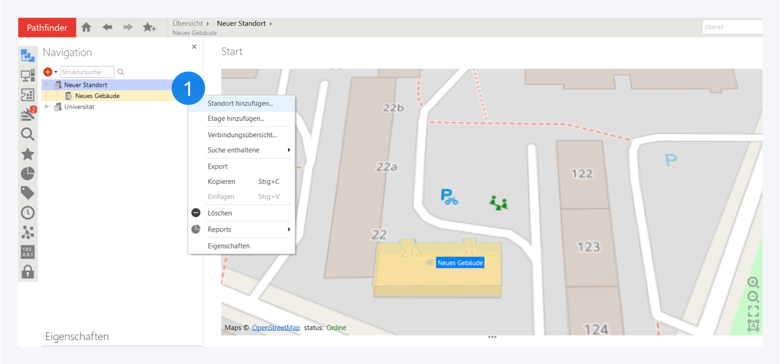Click into the Struktursuche search field
The height and width of the screenshot is (364, 780).
(87, 72)
